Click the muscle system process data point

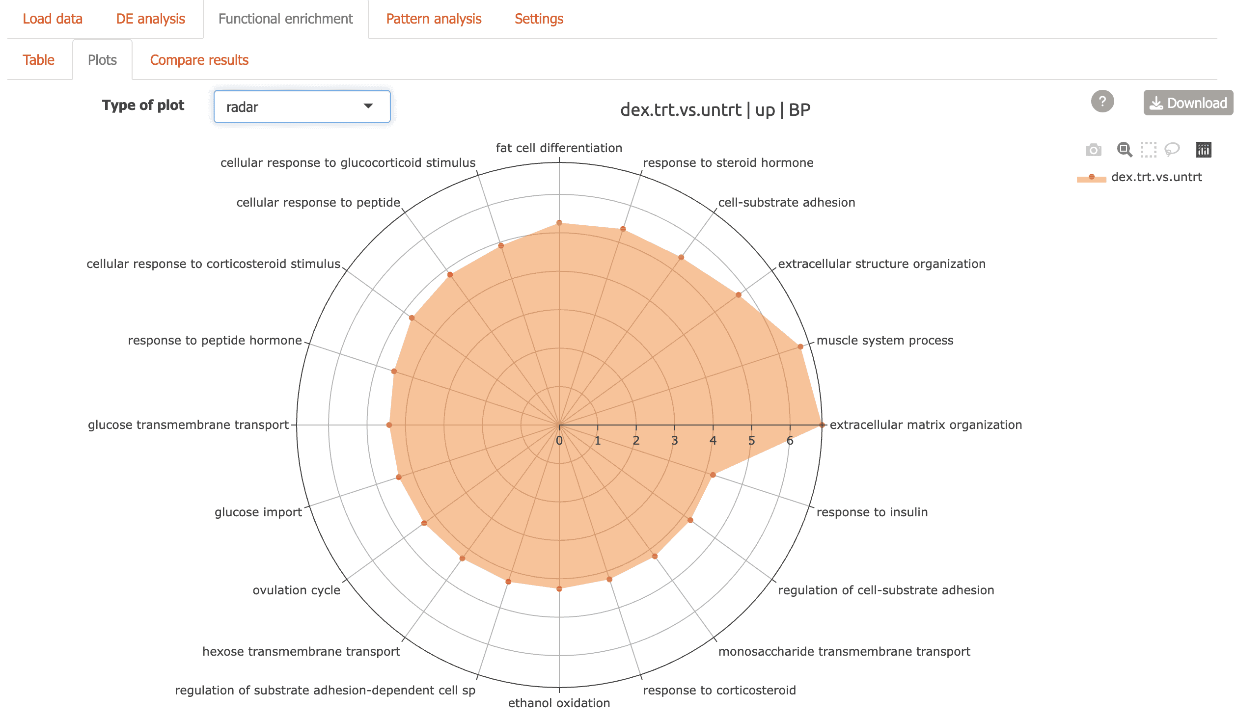(x=800, y=347)
